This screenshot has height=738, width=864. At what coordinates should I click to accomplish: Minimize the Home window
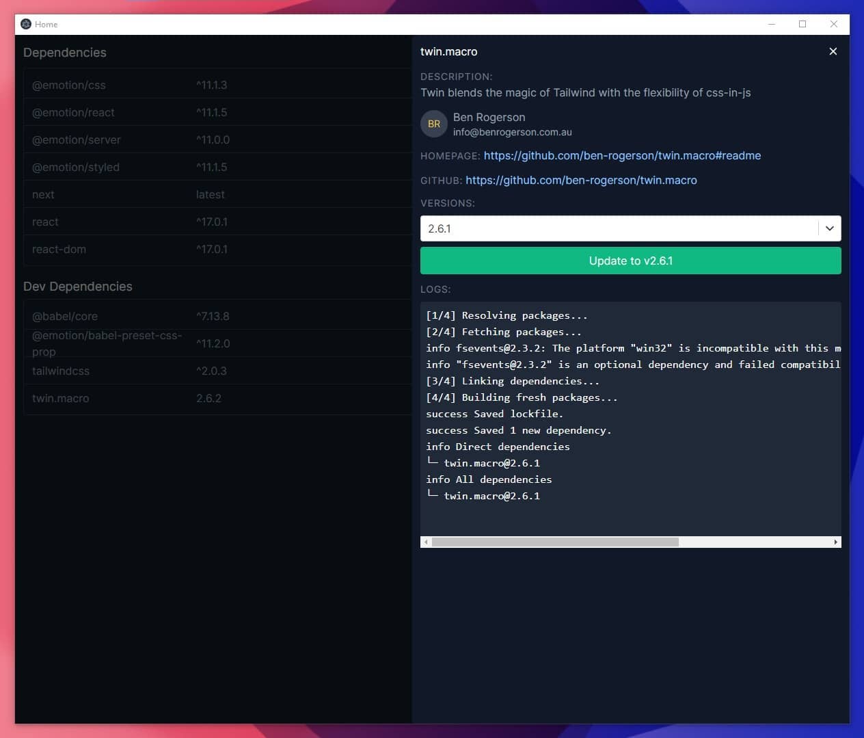(x=772, y=24)
